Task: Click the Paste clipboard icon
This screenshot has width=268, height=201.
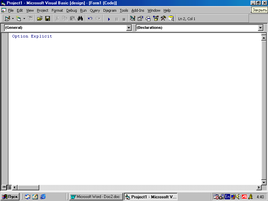Action: pos(73,18)
